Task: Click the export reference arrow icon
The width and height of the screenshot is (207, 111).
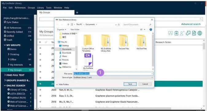Action: [188, 33]
